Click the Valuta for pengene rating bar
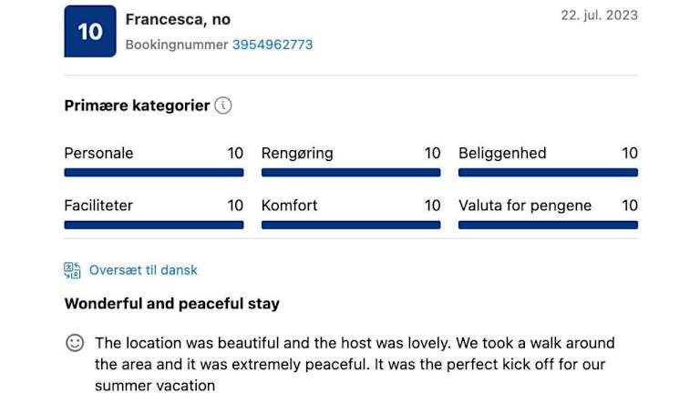The height and width of the screenshot is (393, 700). point(548,225)
